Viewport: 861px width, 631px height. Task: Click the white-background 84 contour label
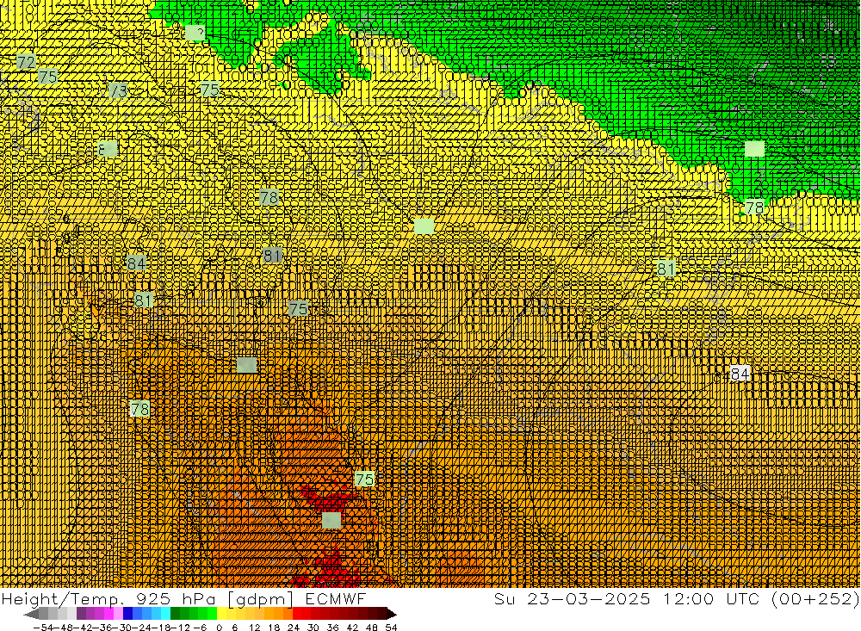tap(740, 374)
